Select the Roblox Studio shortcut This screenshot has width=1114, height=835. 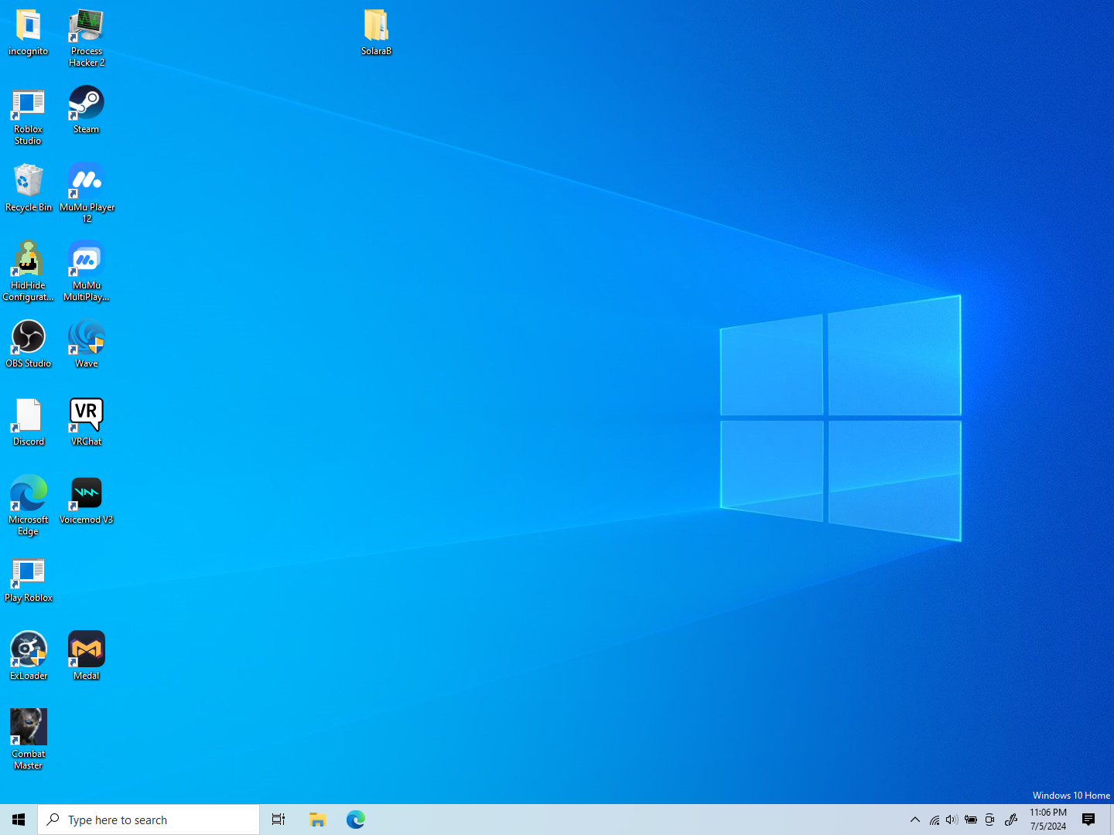(x=29, y=115)
